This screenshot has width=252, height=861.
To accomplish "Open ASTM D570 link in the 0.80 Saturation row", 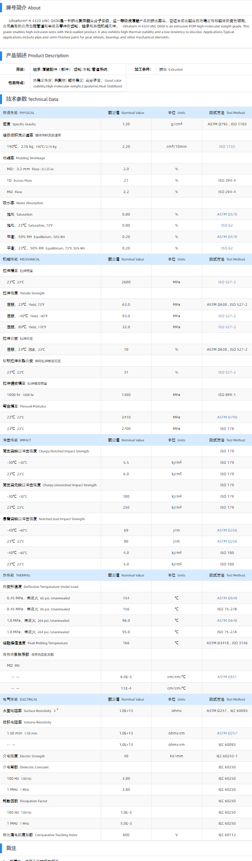I will (x=227, y=214).
